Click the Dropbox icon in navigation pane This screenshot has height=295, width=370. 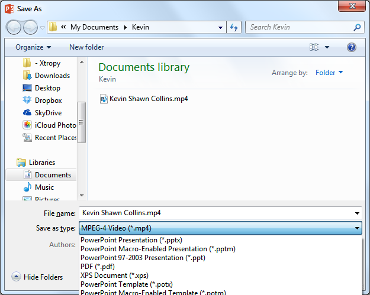(x=27, y=100)
